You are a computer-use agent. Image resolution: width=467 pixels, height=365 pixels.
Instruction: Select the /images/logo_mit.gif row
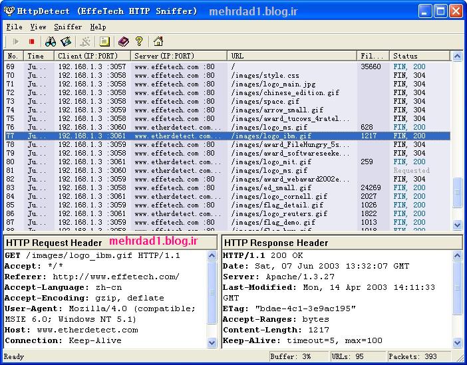pos(228,162)
